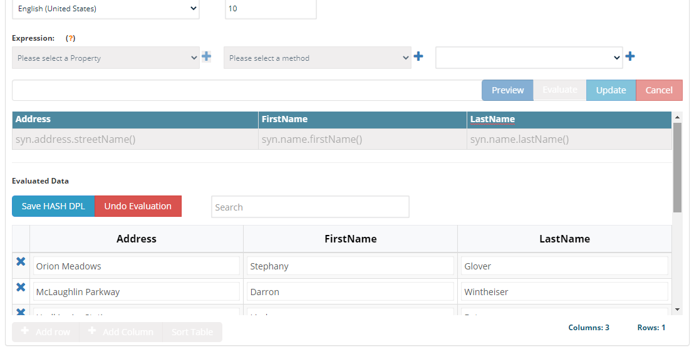Screen dimensions: 694x349
Task: Click Save HASH DPL button
Action: pos(53,206)
